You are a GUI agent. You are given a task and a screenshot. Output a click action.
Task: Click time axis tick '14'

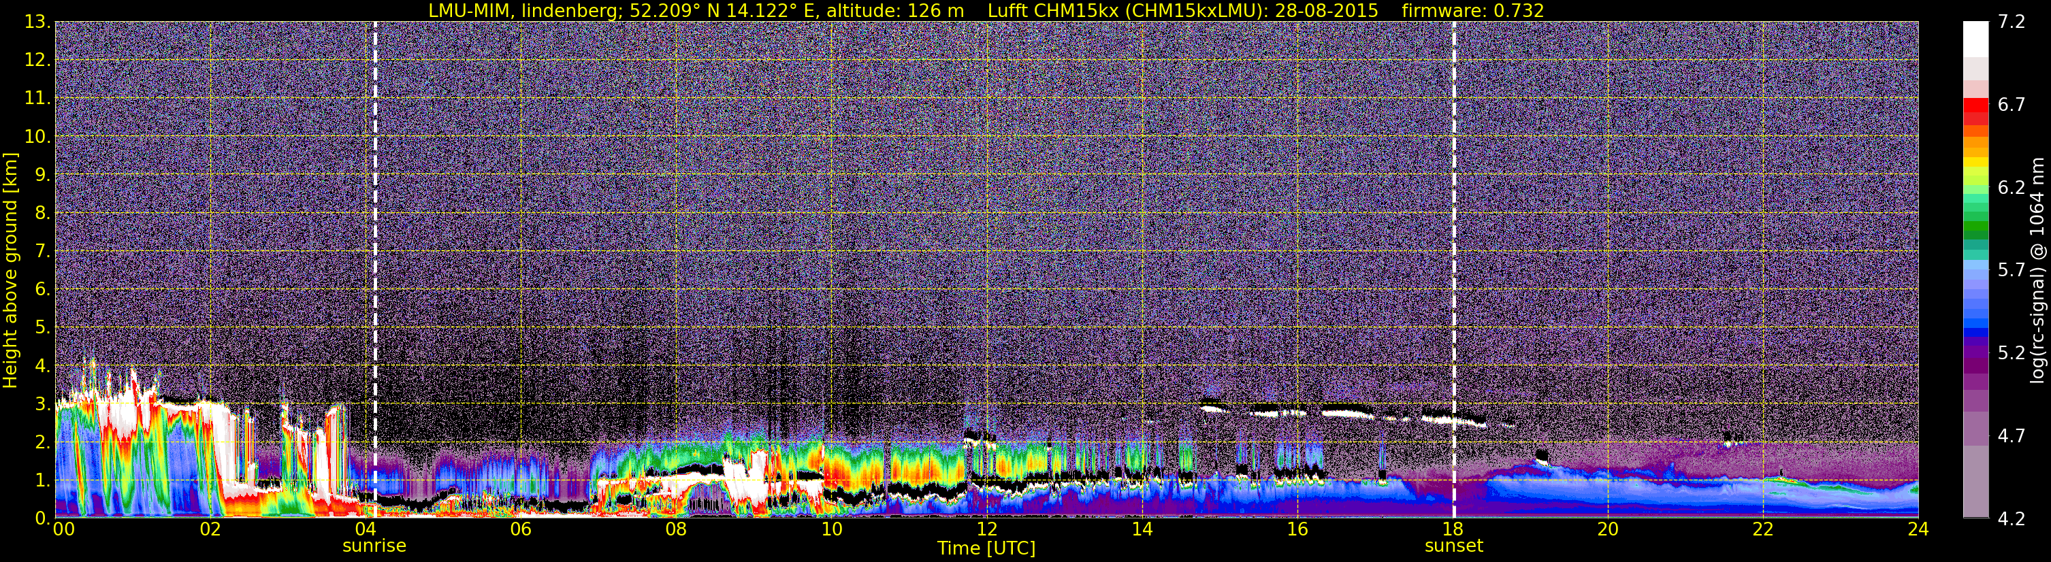[x=1142, y=529]
